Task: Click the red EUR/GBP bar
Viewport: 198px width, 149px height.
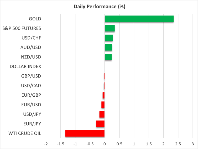Action: pos(103,95)
